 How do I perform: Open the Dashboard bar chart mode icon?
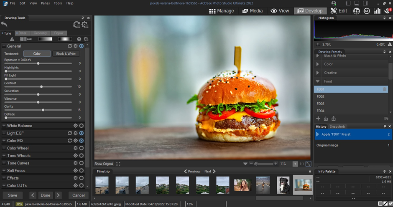tap(377, 11)
